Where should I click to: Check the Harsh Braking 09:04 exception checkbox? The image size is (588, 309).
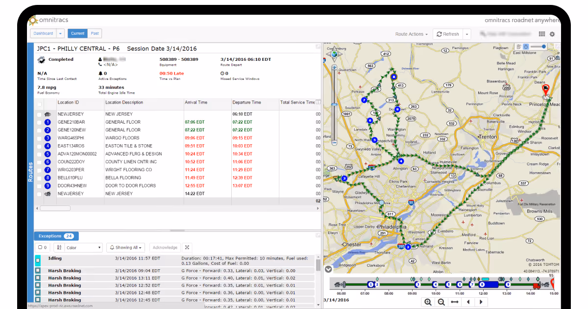point(38,271)
